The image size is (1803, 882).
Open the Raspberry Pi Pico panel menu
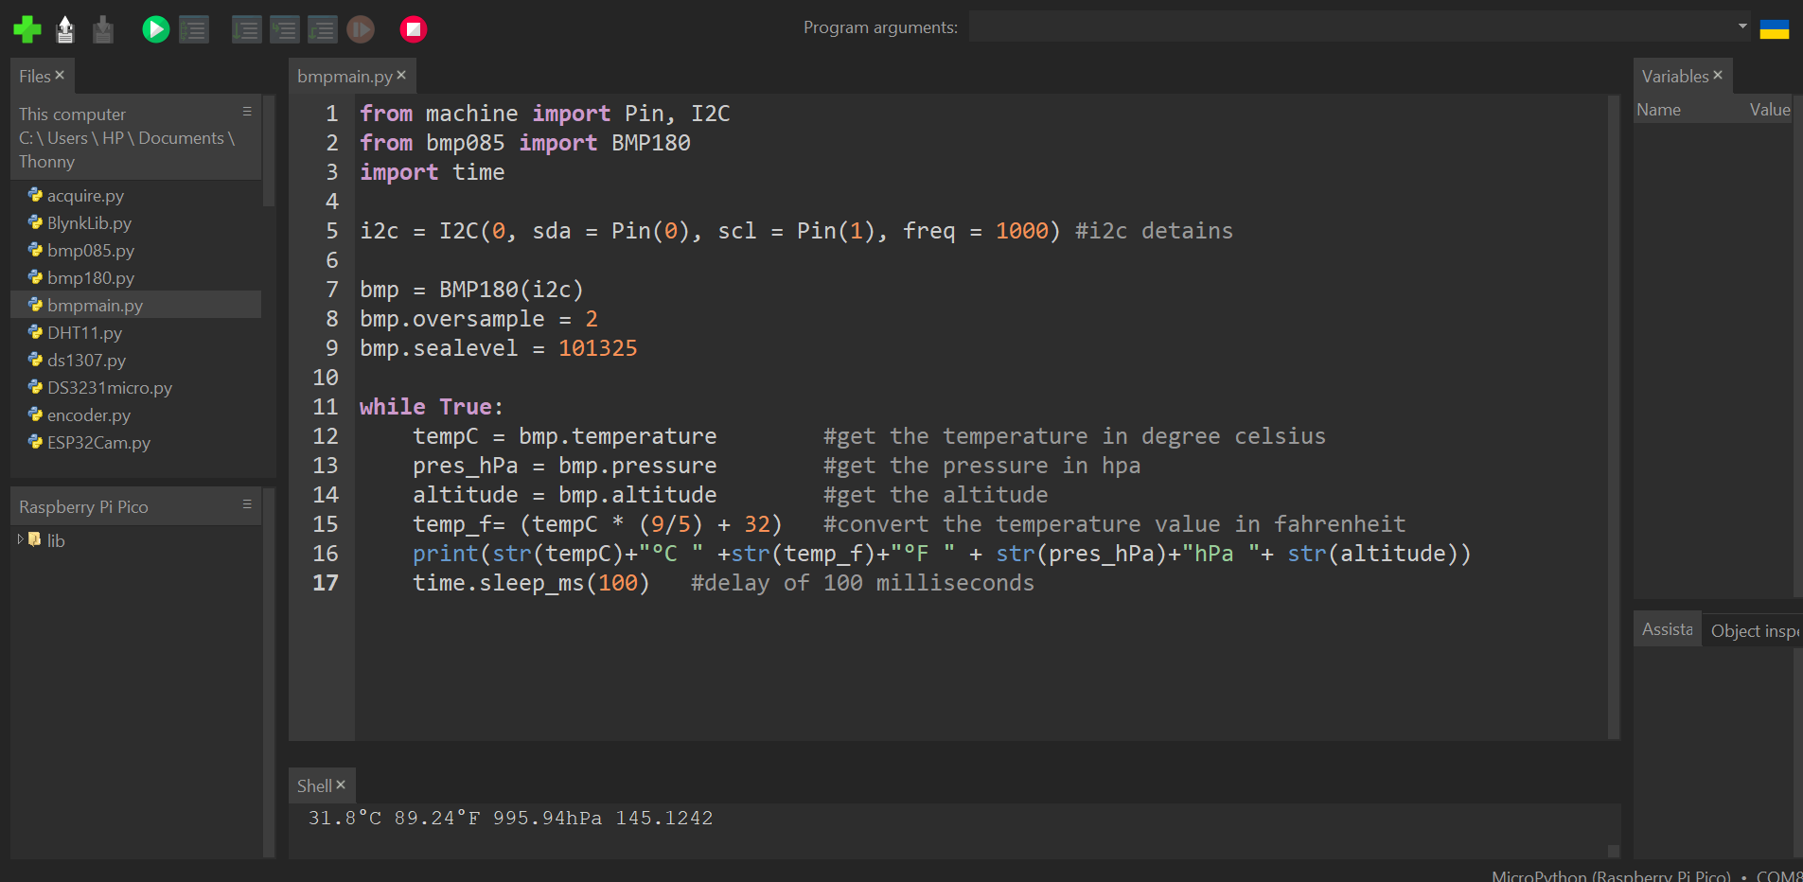click(x=247, y=504)
